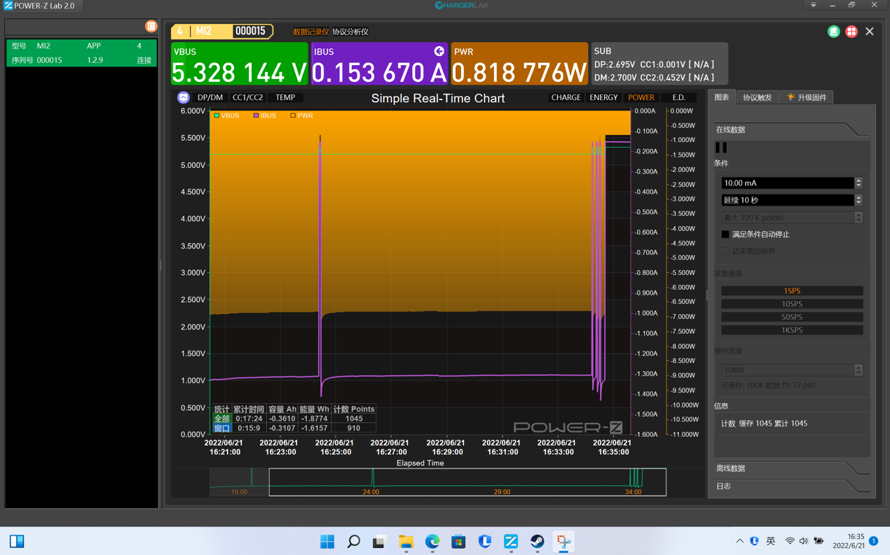Switch to the 图表 tab
This screenshot has height=555, width=890.
click(x=722, y=98)
